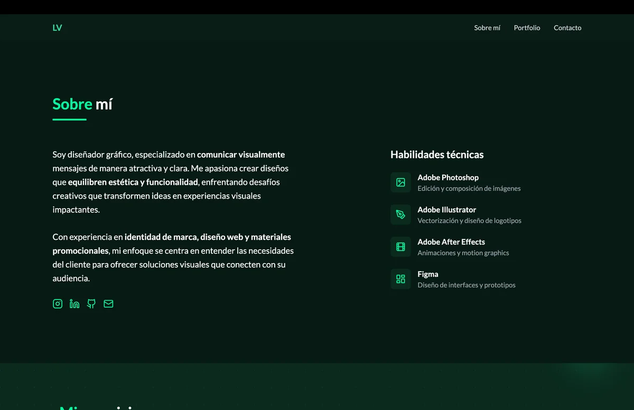Open Portfolio from the top navigation
Viewport: 634px width, 410px height.
(x=527, y=28)
